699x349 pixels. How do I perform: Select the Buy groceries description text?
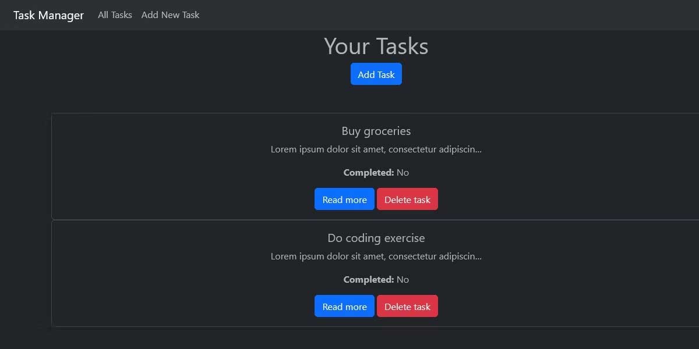pos(376,149)
